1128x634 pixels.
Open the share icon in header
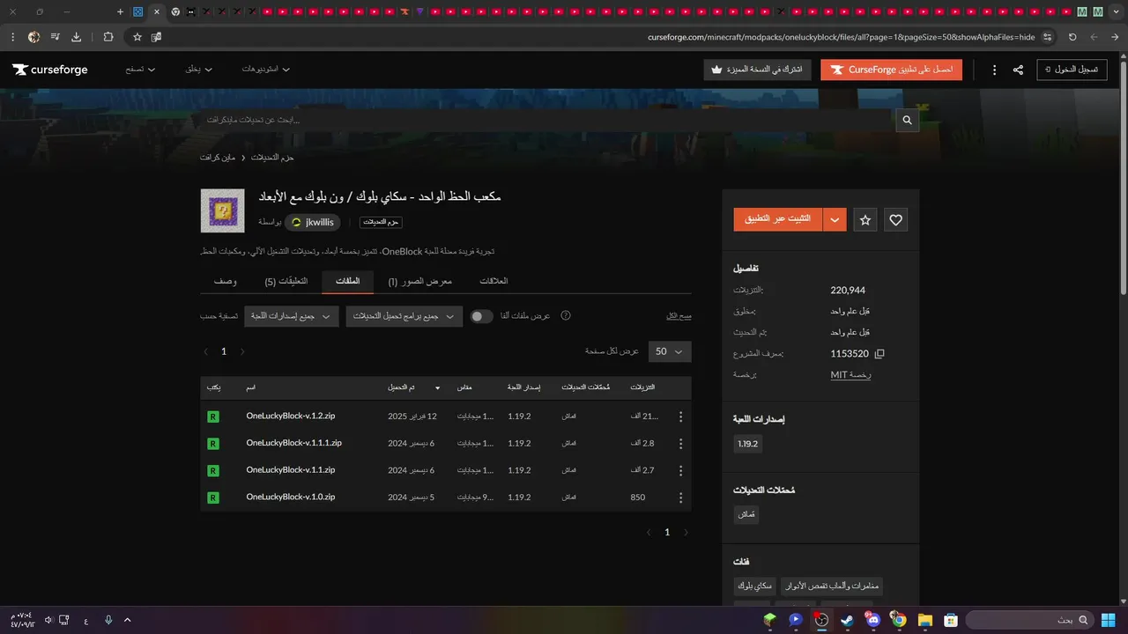(x=1018, y=70)
